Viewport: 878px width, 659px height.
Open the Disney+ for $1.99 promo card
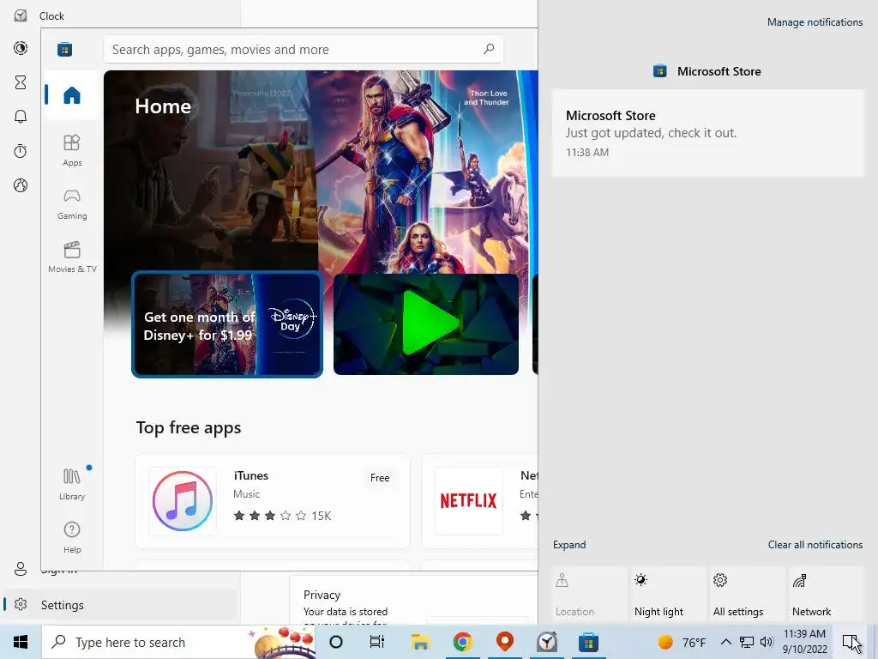(x=226, y=324)
